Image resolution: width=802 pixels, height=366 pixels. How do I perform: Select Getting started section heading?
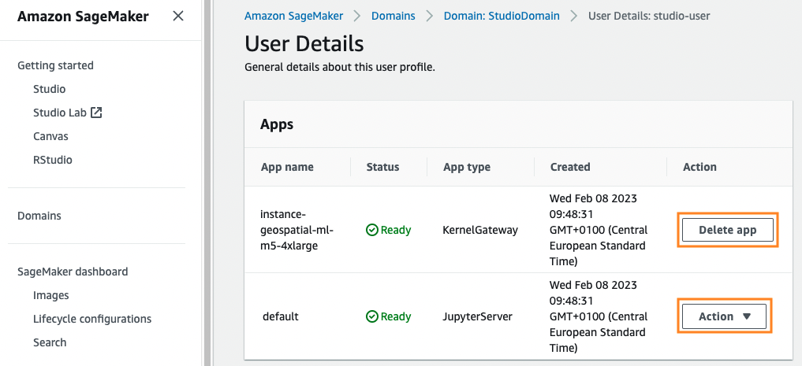point(55,65)
